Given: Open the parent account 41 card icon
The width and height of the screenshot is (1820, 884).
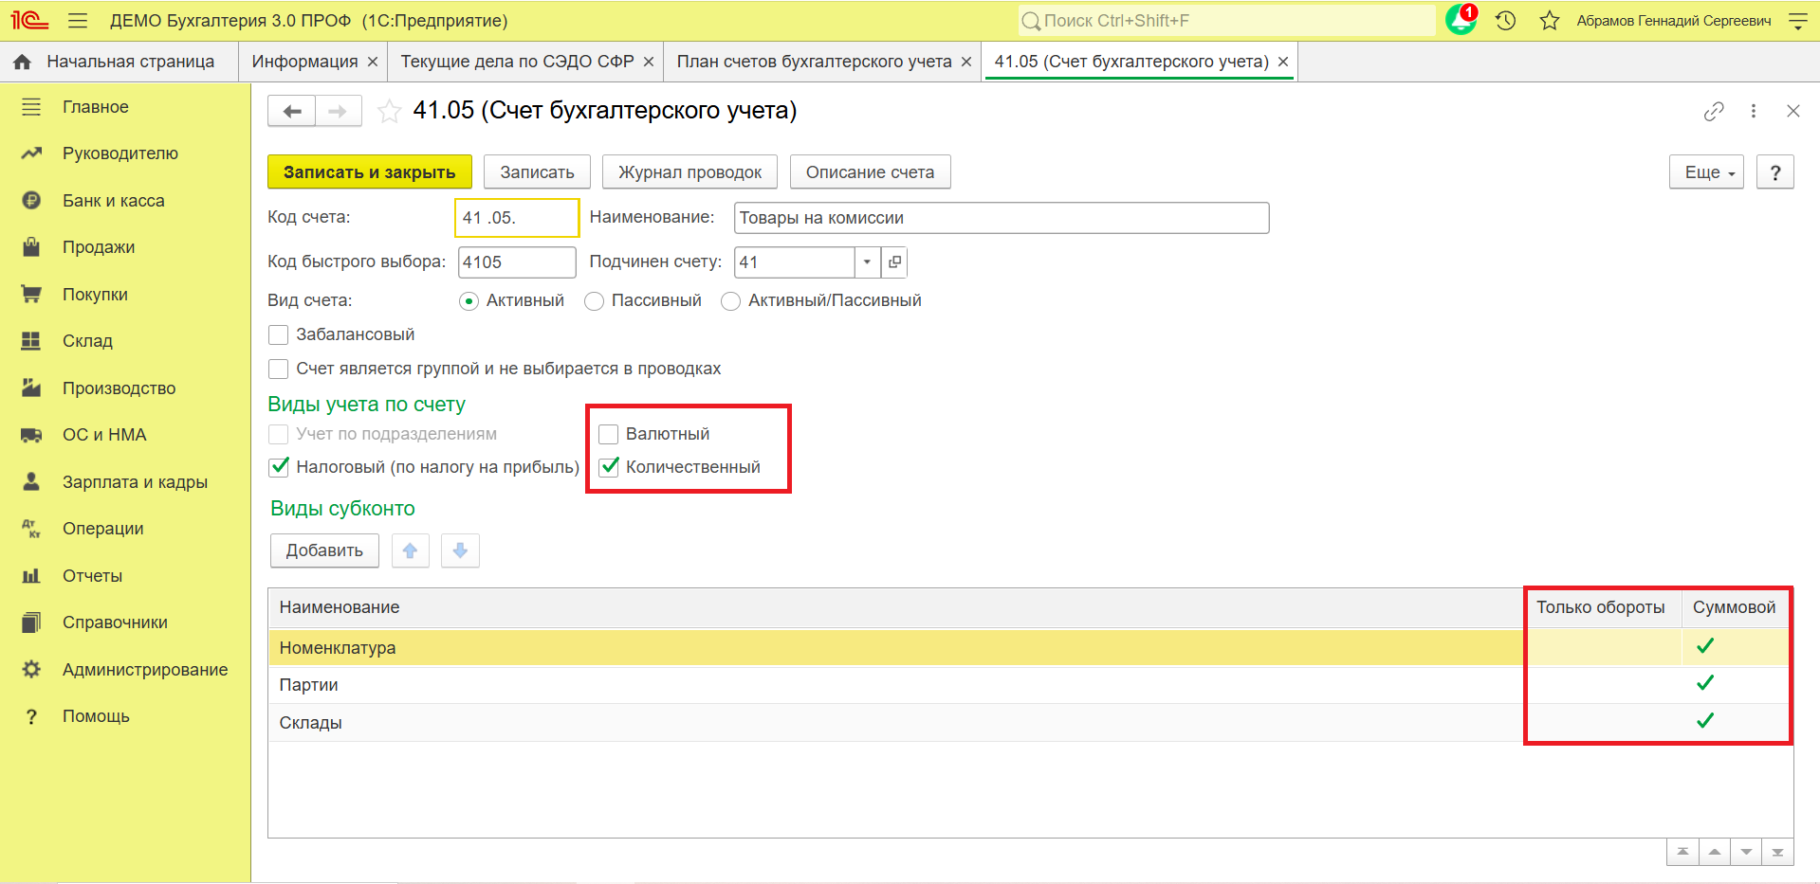Looking at the screenshot, I should point(894,262).
